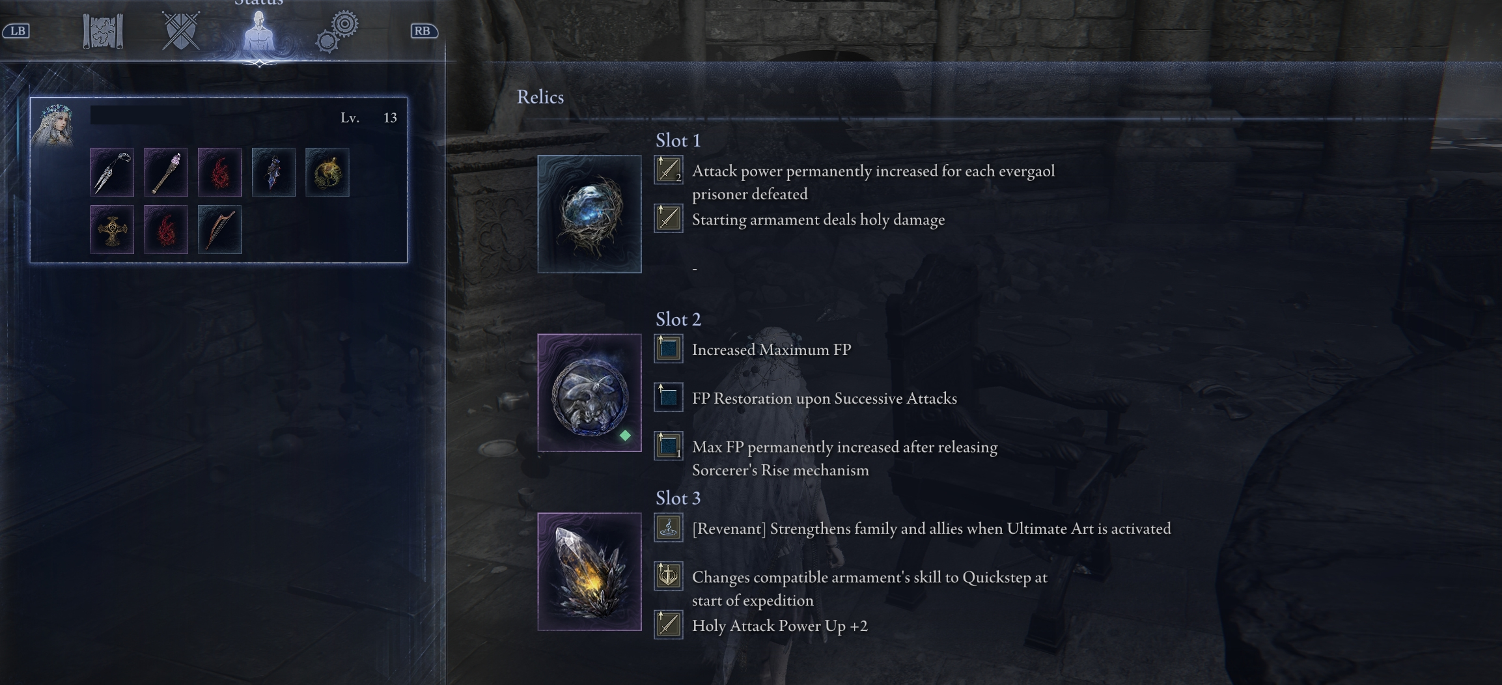Select the harp bow item icon
Image resolution: width=1502 pixels, height=685 pixels.
tap(219, 230)
